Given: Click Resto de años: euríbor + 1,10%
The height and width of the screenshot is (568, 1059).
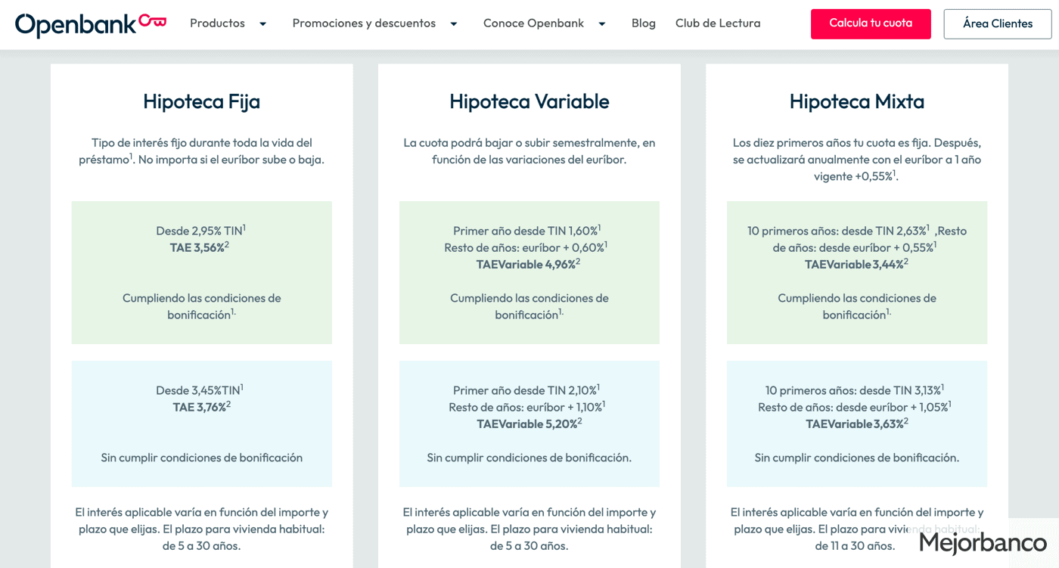Looking at the screenshot, I should pyautogui.click(x=526, y=407).
